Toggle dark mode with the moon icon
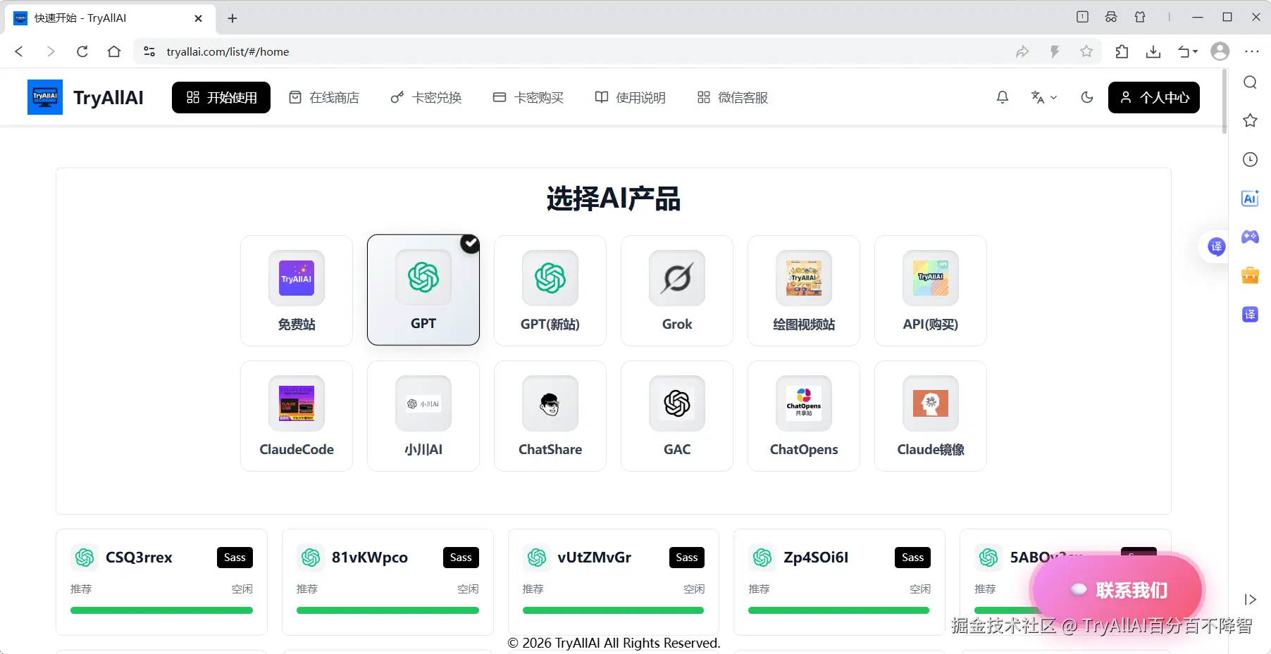Screen dimensions: 1271x654 [1087, 97]
